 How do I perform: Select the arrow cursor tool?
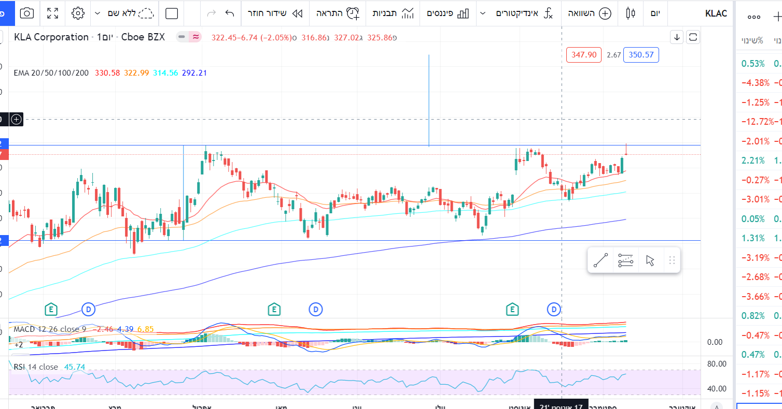point(650,260)
